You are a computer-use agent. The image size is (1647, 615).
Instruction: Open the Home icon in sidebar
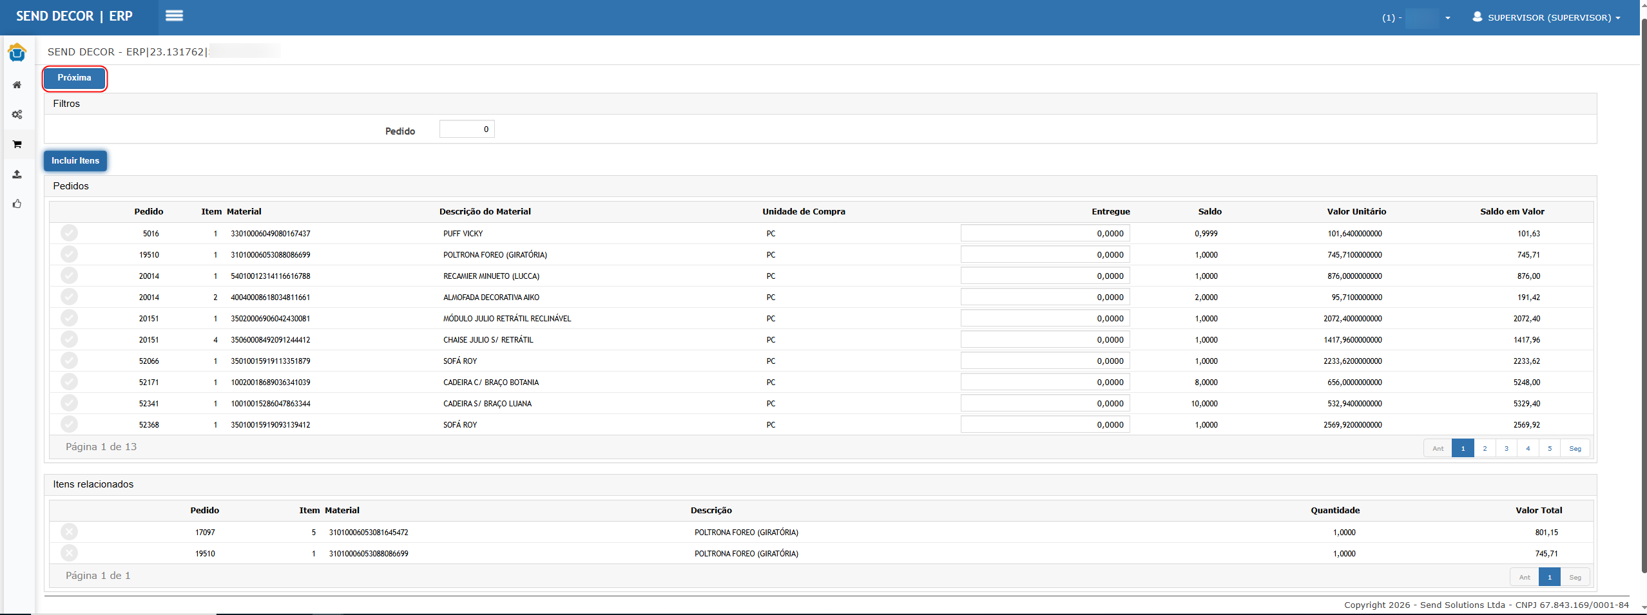(x=17, y=85)
